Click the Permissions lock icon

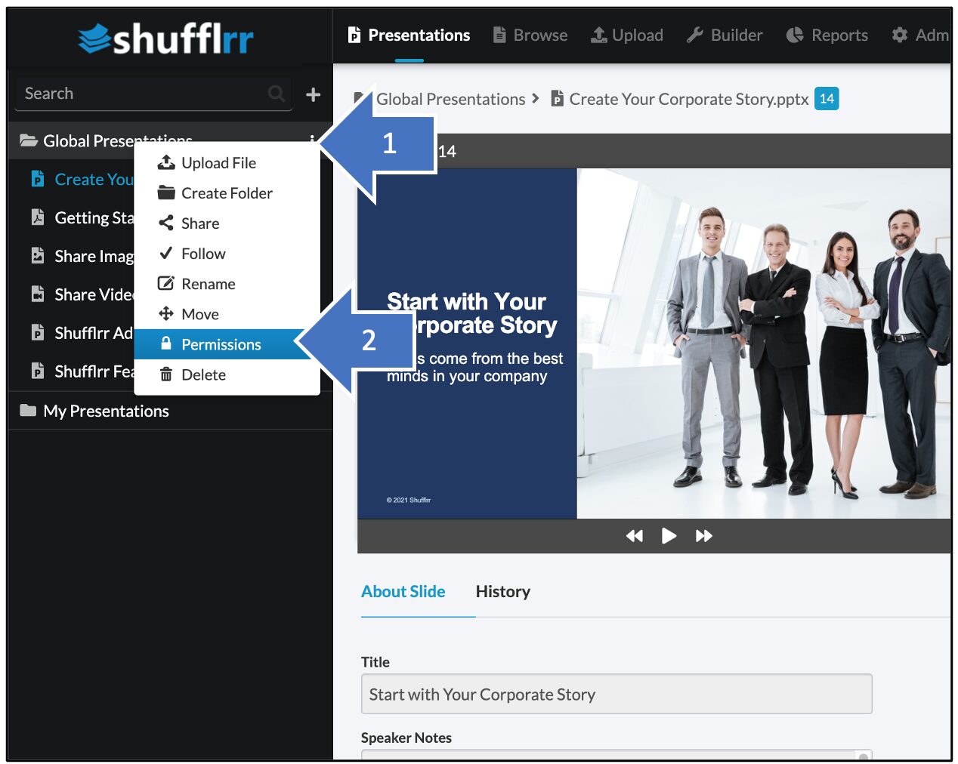coord(166,343)
